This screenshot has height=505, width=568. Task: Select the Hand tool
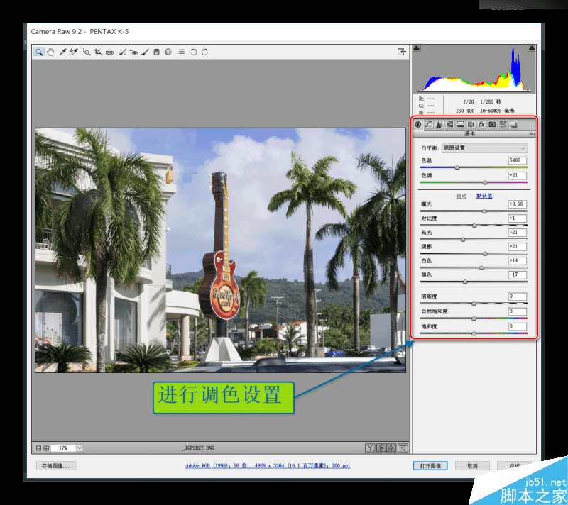[x=50, y=51]
